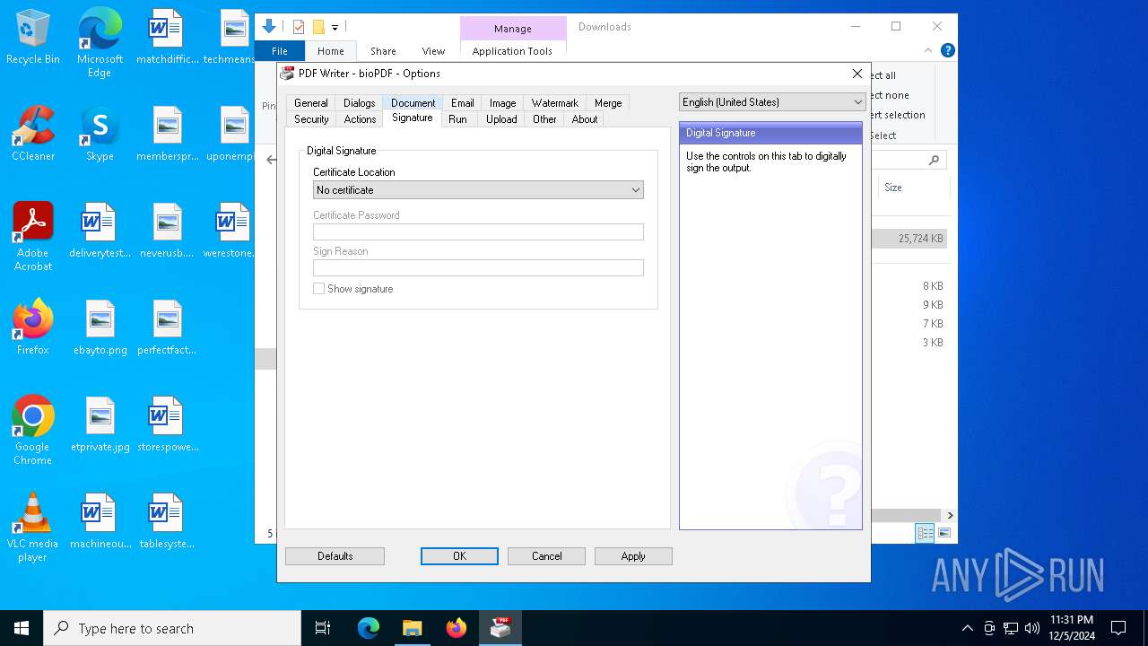Screen dimensions: 1148x646
Task: Switch to the Document tab
Action: (x=413, y=103)
